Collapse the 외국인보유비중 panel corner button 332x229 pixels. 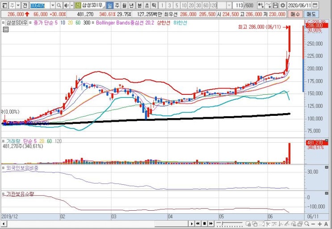327,167
